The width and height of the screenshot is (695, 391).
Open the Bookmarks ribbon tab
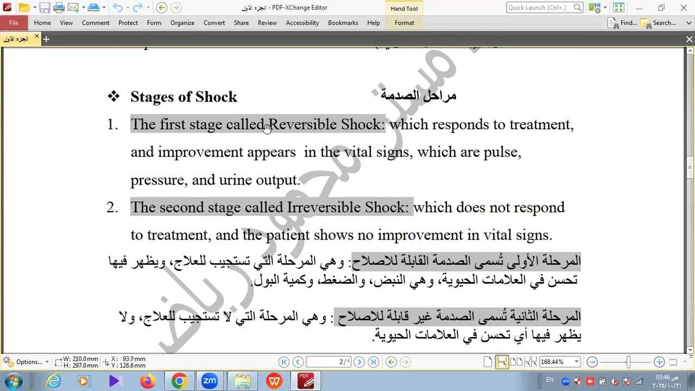coord(343,23)
